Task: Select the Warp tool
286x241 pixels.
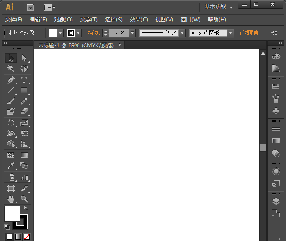Action: coord(11,133)
